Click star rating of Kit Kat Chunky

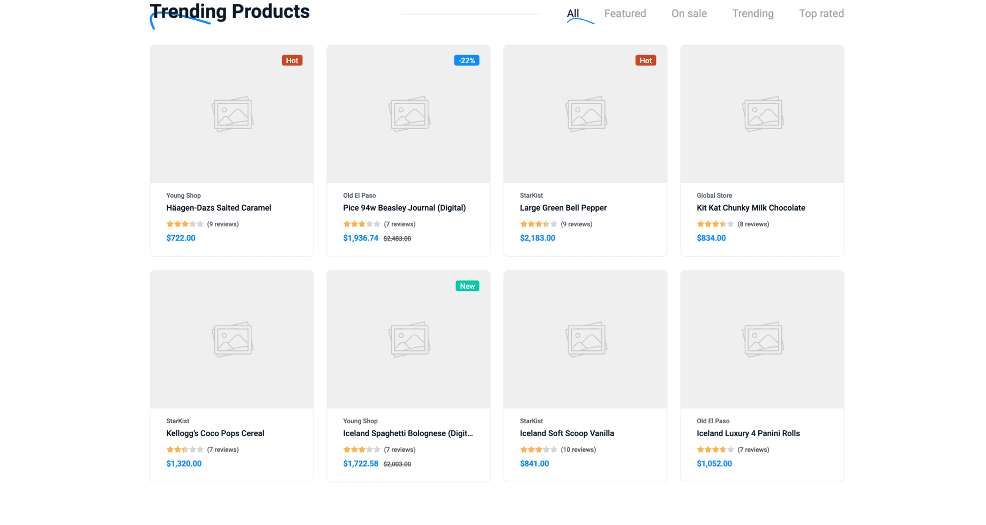(x=715, y=224)
